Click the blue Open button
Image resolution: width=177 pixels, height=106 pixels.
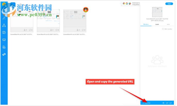(x=169, y=4)
